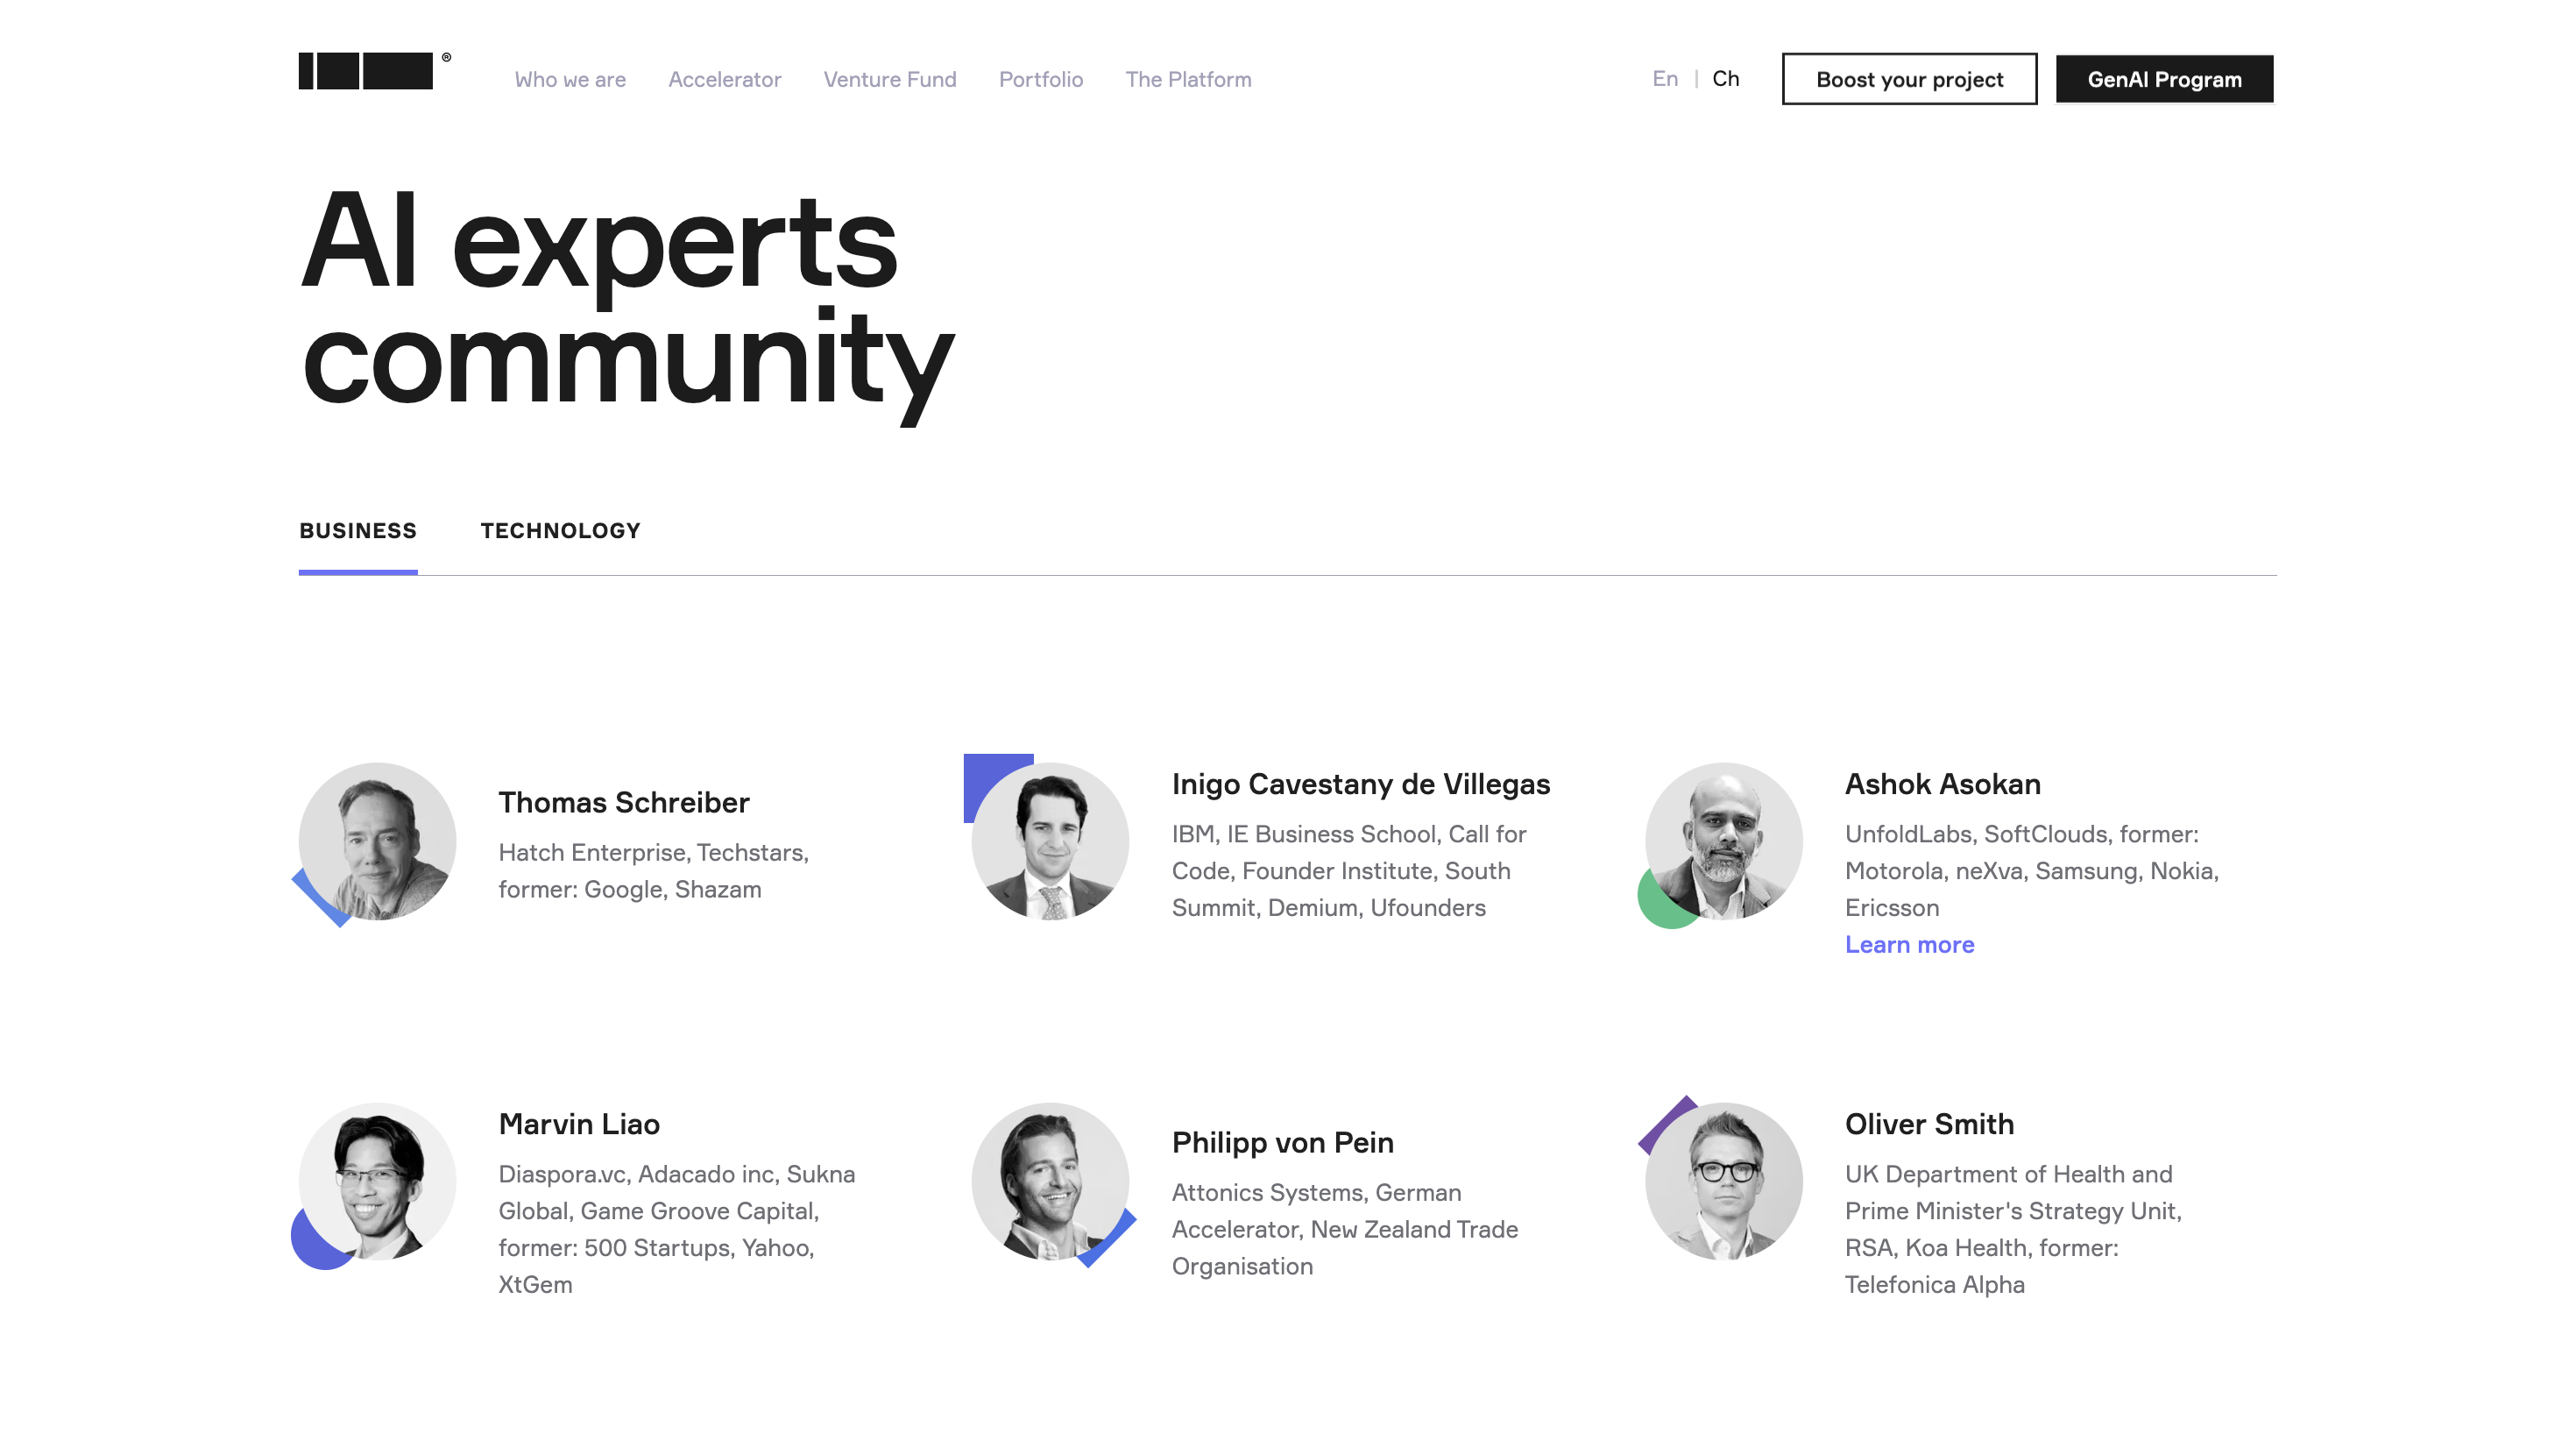Open the Who we are menu
The width and height of the screenshot is (2576, 1455).
click(570, 79)
